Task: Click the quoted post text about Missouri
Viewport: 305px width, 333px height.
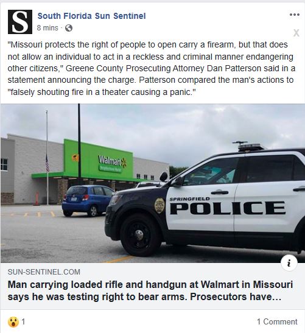Action: (152, 68)
